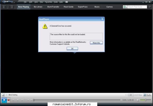Screen dimensions: 153x106
Task: Click the Blind Dating clip title
Action: 13,95
